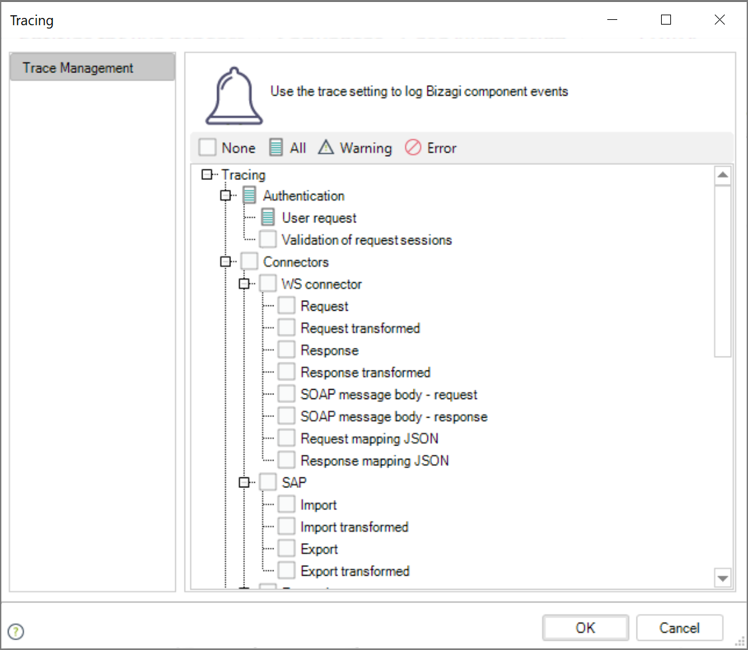Viewport: 748px width, 650px height.
Task: Select the Connectors tree label
Action: pyautogui.click(x=296, y=262)
